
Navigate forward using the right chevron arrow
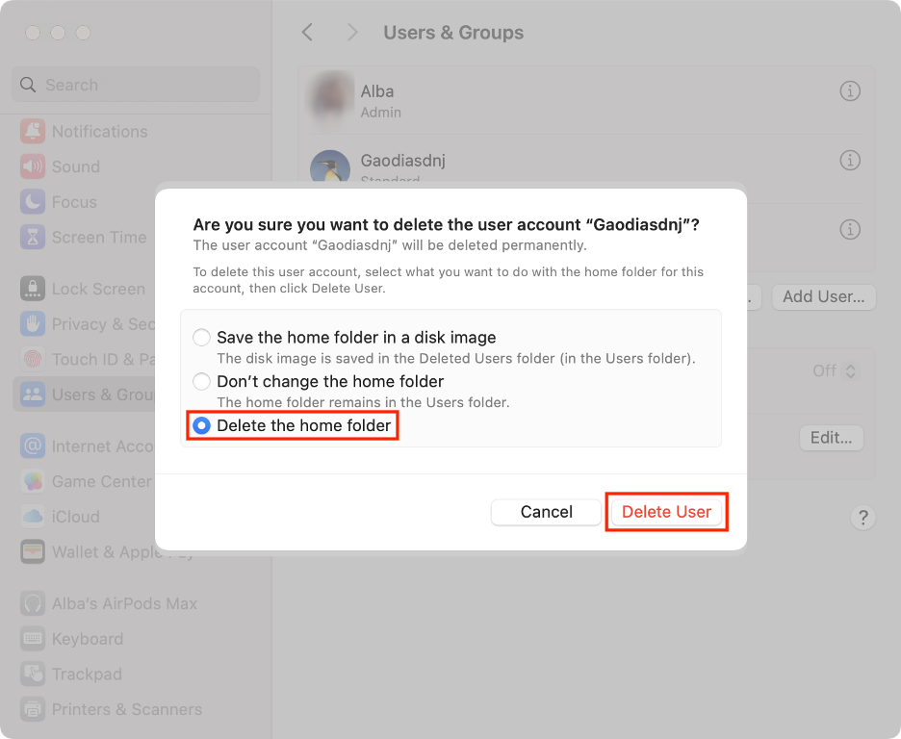(x=352, y=32)
